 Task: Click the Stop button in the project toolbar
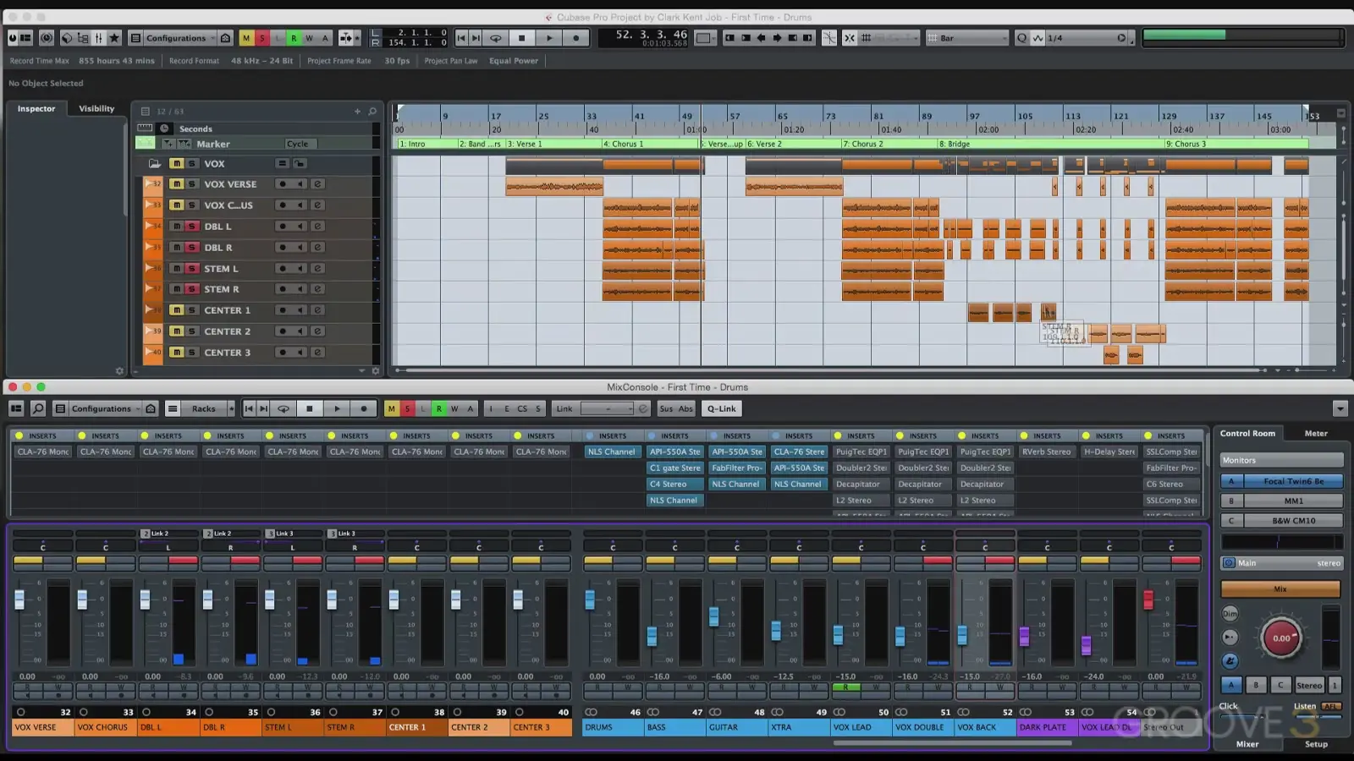[522, 38]
